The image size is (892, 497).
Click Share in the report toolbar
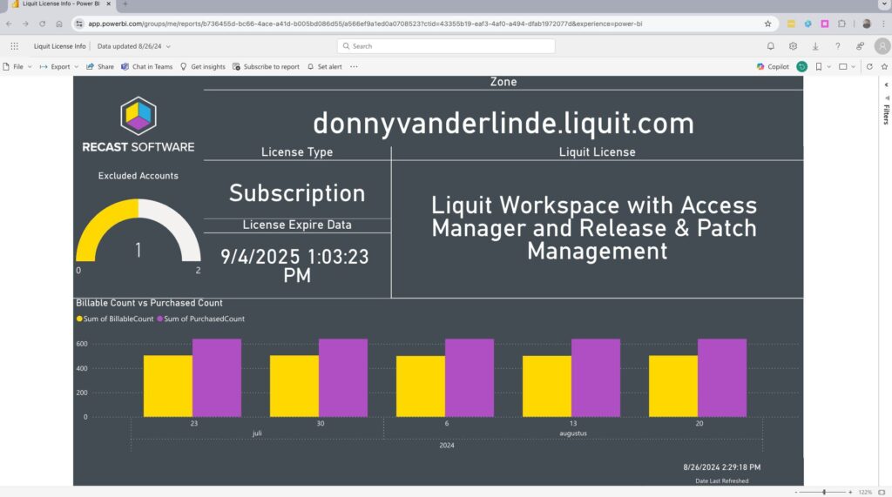click(x=99, y=66)
